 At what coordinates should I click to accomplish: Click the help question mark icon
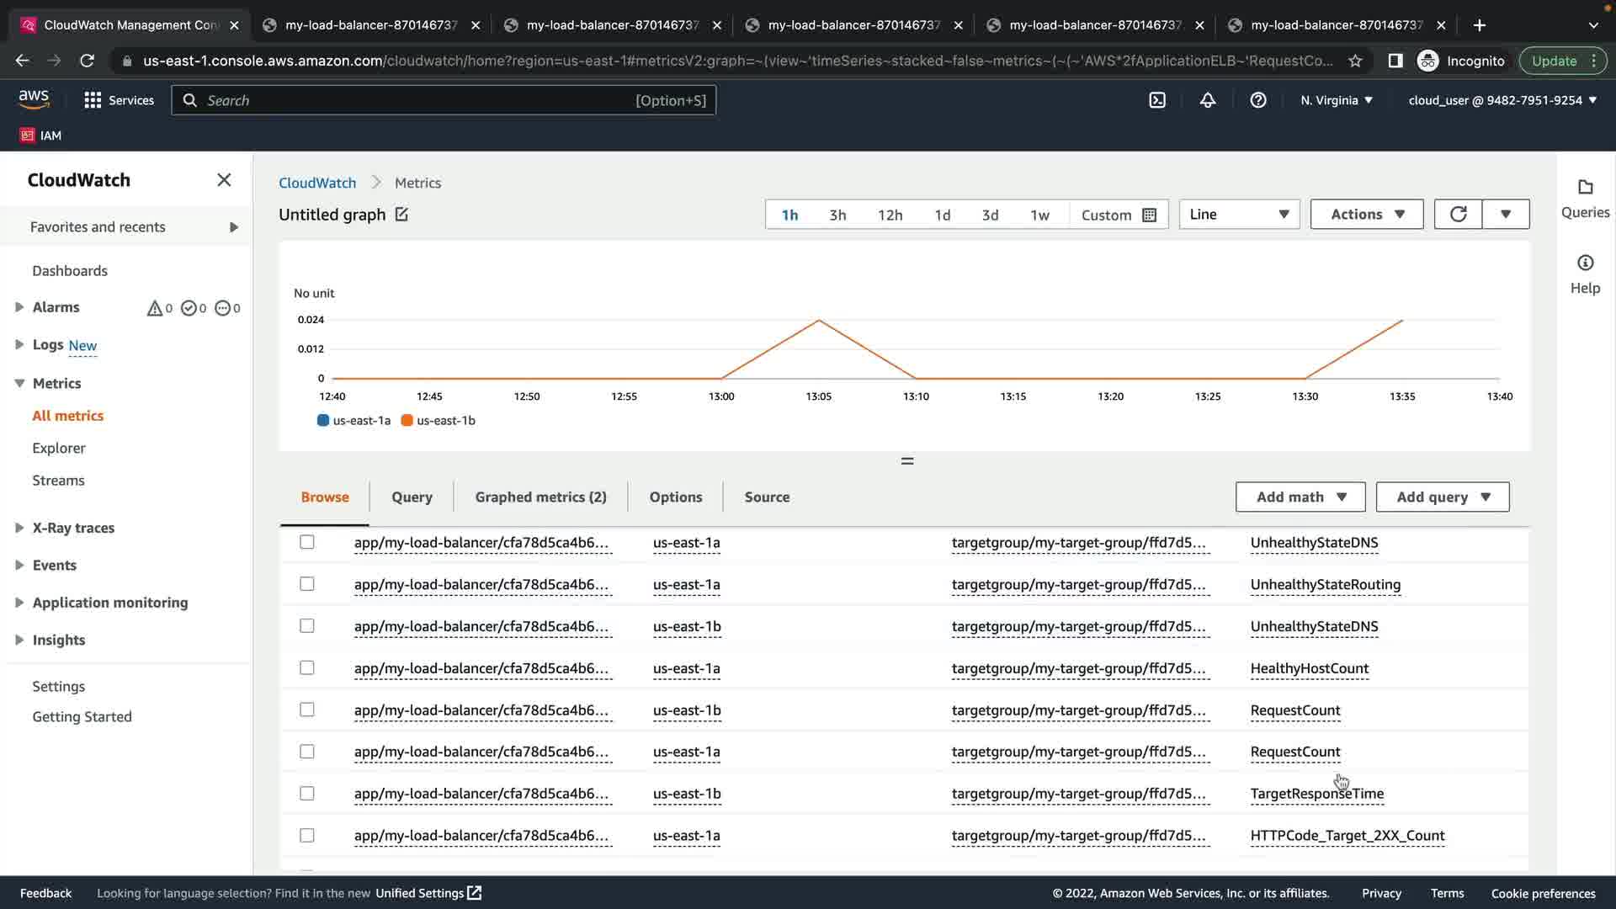click(x=1258, y=100)
